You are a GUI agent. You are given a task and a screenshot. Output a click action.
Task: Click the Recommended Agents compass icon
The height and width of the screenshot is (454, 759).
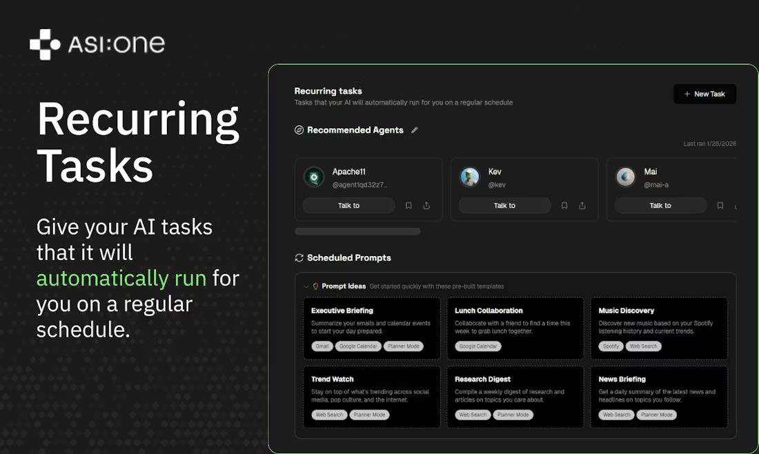pyautogui.click(x=299, y=130)
